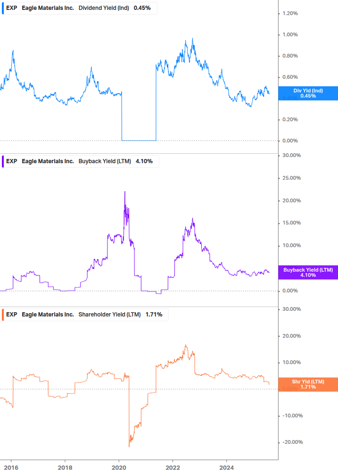Click the 2018 label on the time axis

point(65,468)
